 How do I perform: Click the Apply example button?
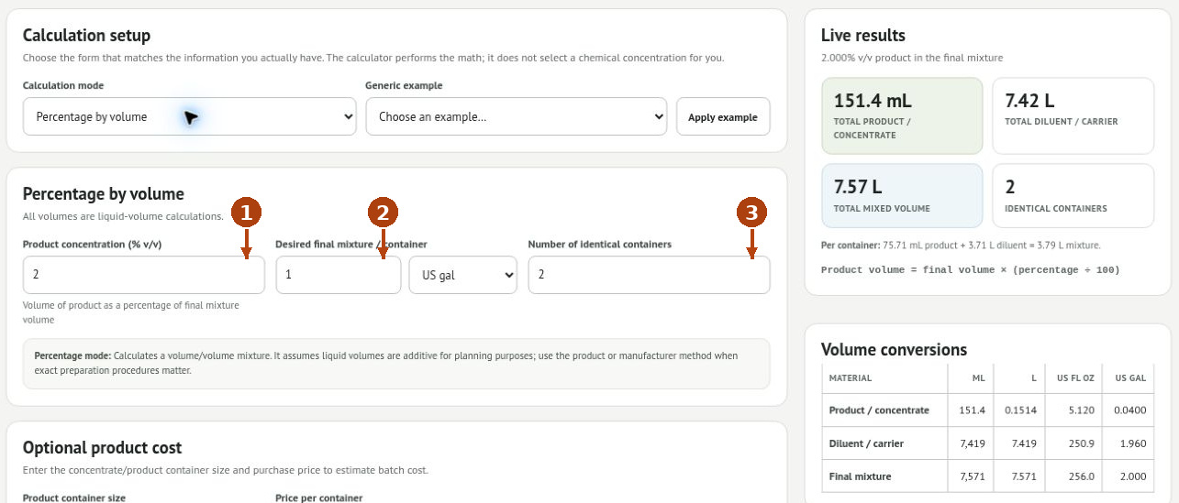[723, 116]
